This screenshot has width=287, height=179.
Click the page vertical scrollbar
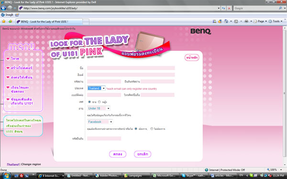(x=285, y=93)
